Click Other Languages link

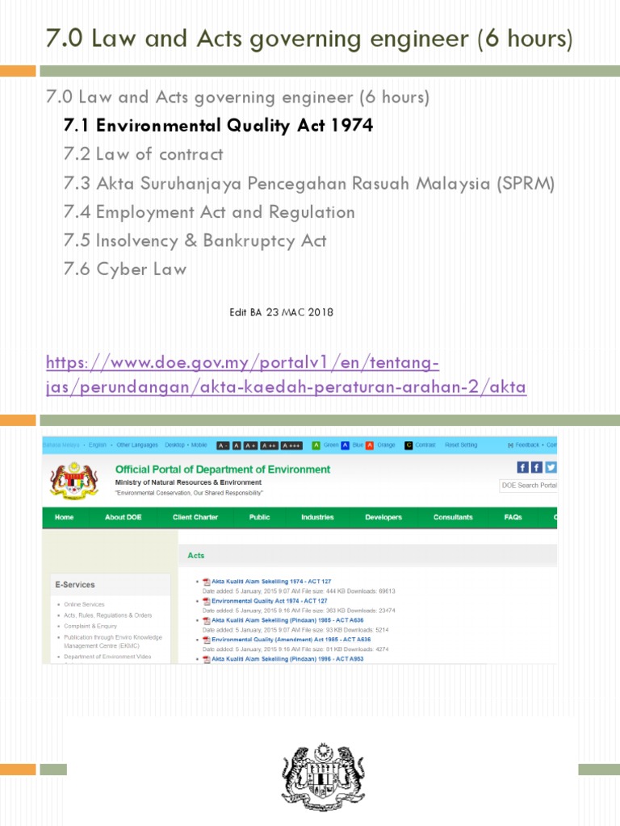pos(137,445)
